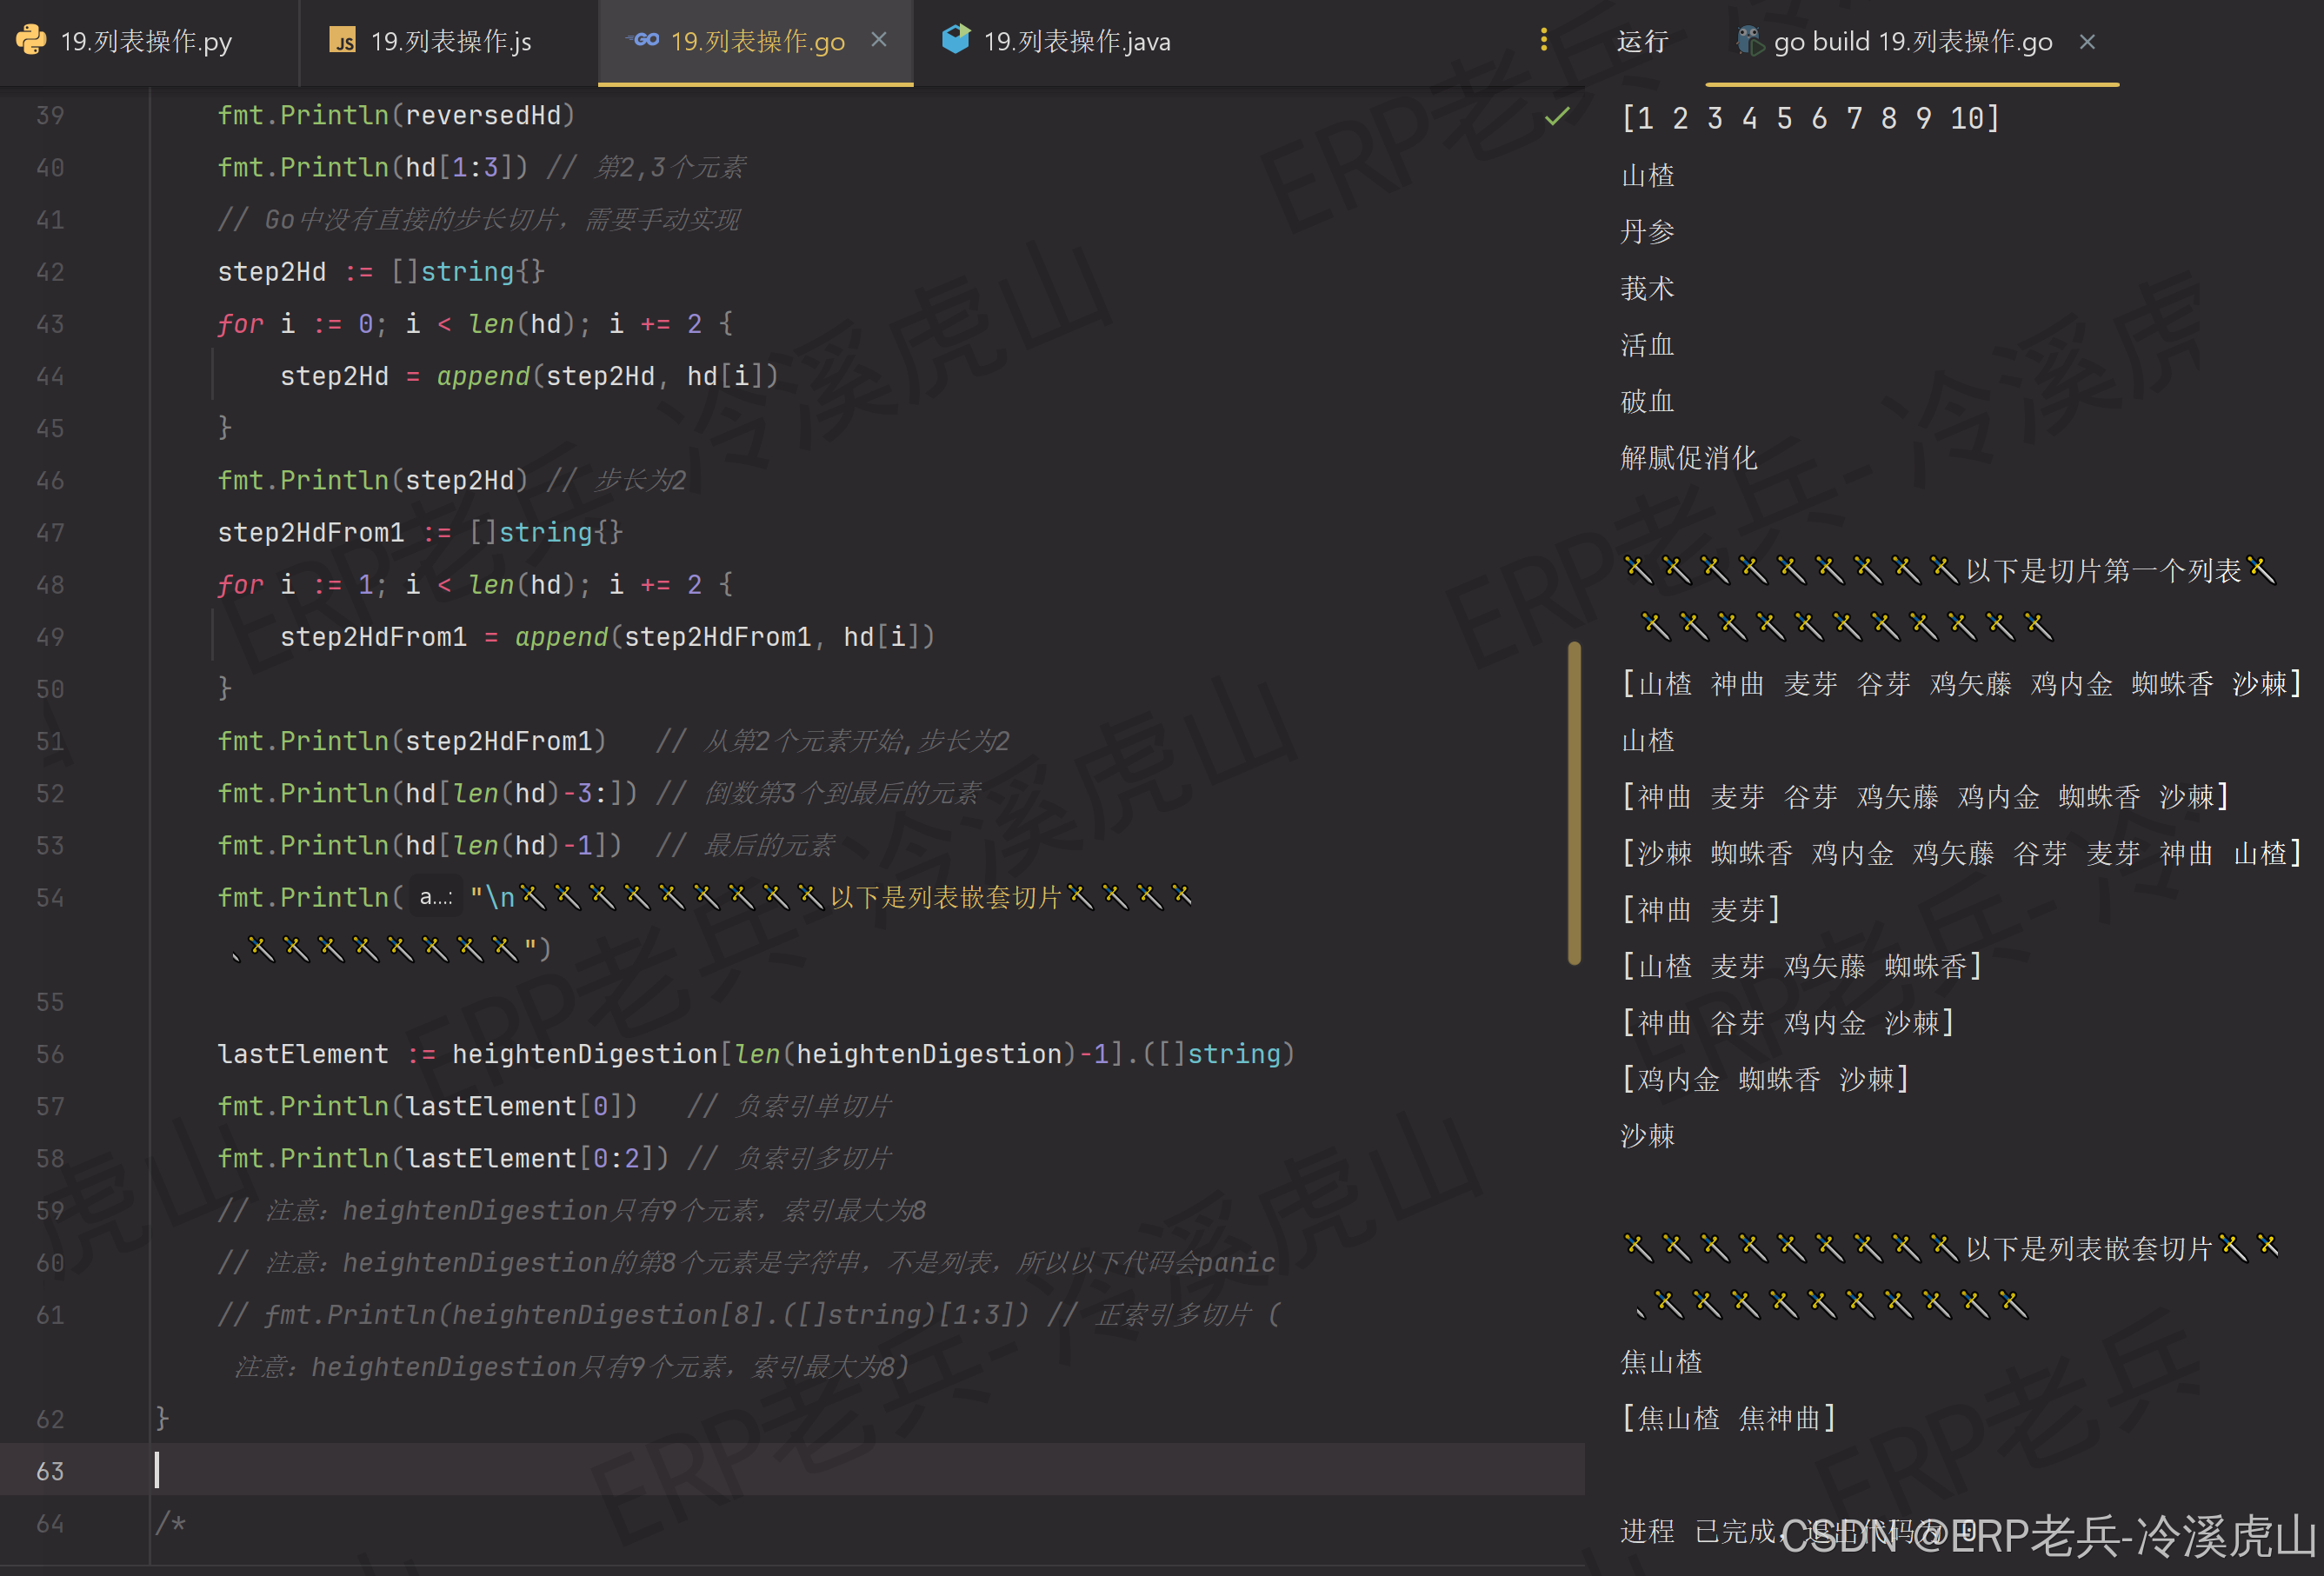Switch to the 19.列表操作.py tab
Viewport: 2324px width, 1576px height.
click(x=145, y=41)
